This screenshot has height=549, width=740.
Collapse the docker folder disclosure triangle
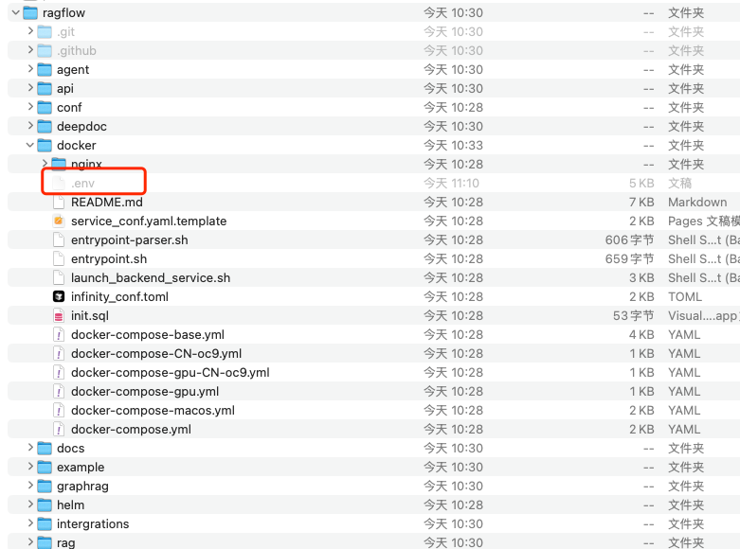[30, 145]
